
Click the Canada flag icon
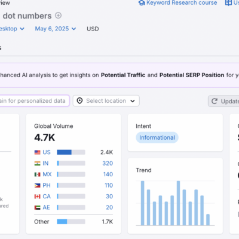pos(37,197)
